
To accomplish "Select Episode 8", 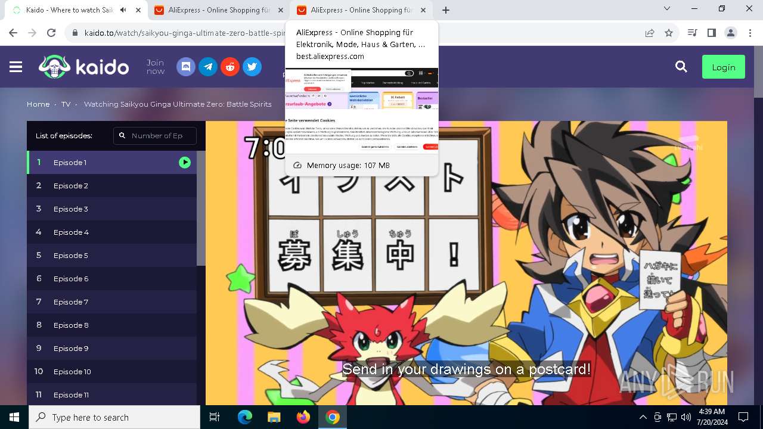I will 111,325.
